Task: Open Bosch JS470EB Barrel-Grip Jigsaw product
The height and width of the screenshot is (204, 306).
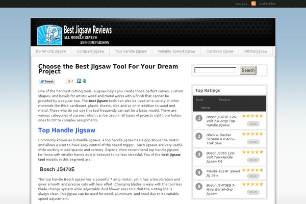Action: 221,189
